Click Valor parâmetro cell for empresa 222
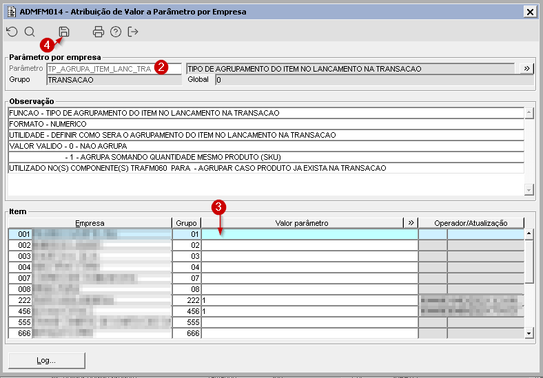Viewport: 543px width, 378px height. tap(309, 300)
